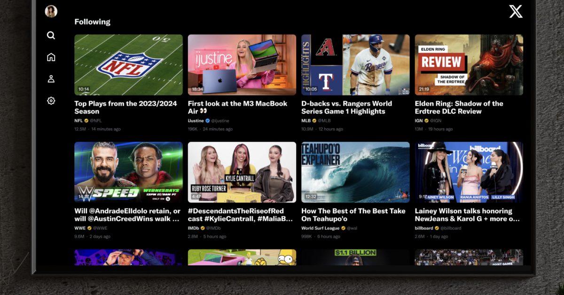Click "196K · 24 minutes ago" stats text

point(210,129)
